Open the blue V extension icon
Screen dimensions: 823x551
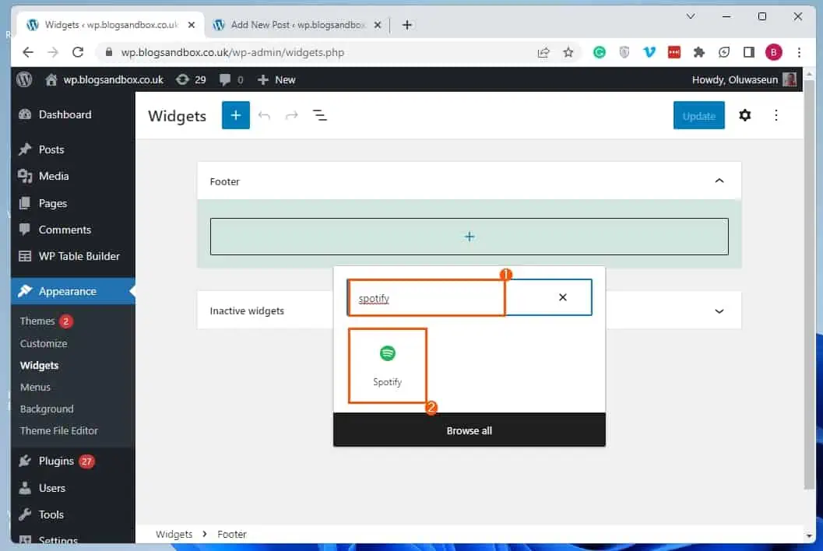649,52
